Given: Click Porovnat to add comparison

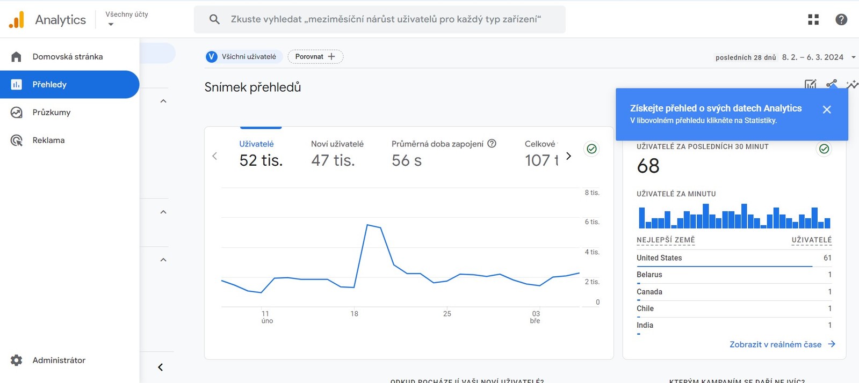Looking at the screenshot, I should click(x=315, y=57).
